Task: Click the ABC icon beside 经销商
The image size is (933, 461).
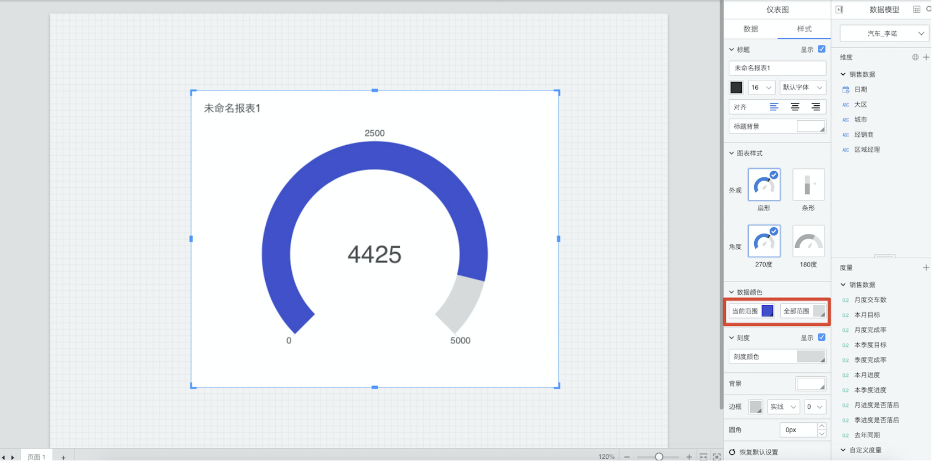Action: coord(846,135)
